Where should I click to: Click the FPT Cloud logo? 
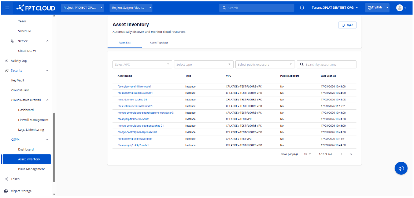tap(36, 8)
